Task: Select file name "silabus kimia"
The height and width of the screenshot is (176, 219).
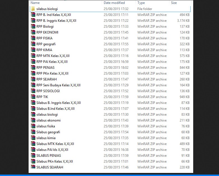Action: coord(46,138)
